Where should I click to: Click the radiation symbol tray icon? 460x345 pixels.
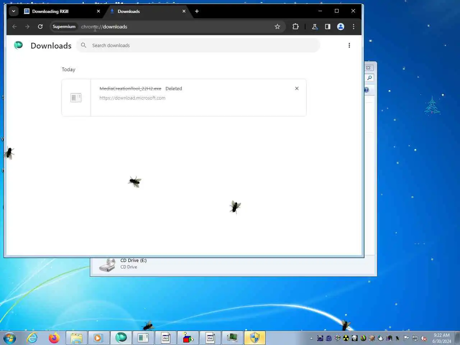(x=346, y=338)
